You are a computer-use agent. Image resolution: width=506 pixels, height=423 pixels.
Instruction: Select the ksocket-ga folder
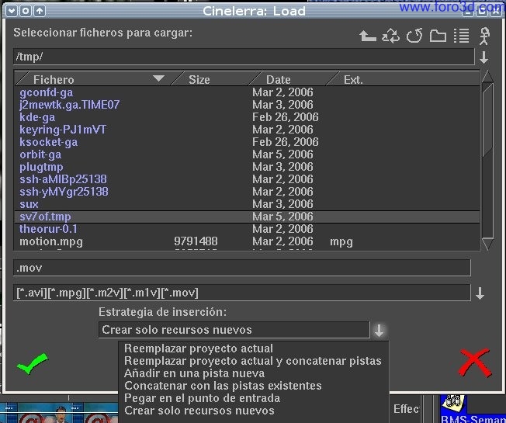tap(48, 142)
